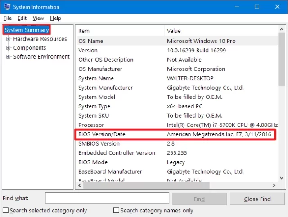
Task: Expand the Components tree node
Action: 8,48
